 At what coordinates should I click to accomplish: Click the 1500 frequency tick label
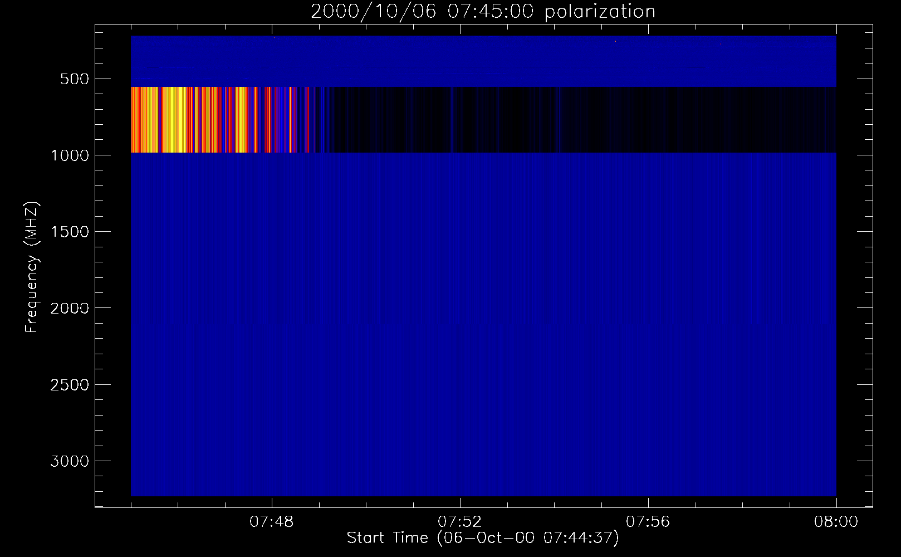click(x=70, y=232)
